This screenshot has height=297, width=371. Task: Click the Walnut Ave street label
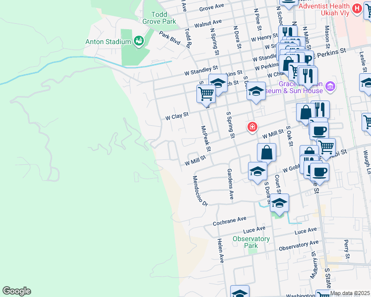208,23
